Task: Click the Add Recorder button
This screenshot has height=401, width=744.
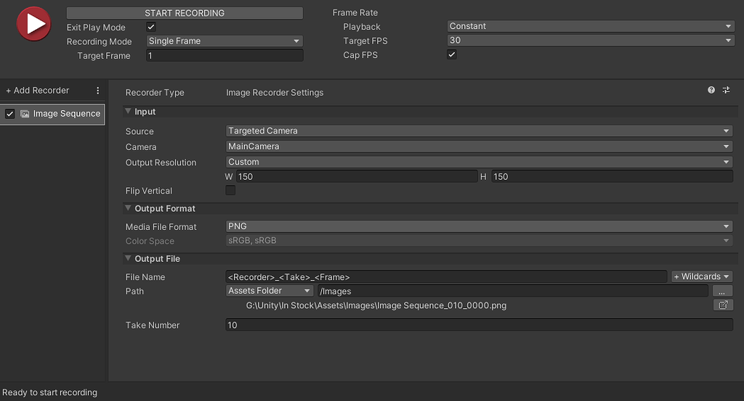Action: pos(38,91)
